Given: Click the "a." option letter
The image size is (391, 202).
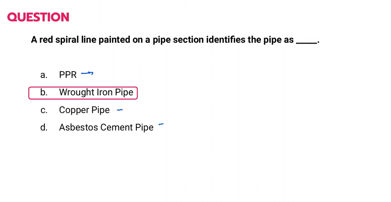Looking at the screenshot, I should pos(44,75).
